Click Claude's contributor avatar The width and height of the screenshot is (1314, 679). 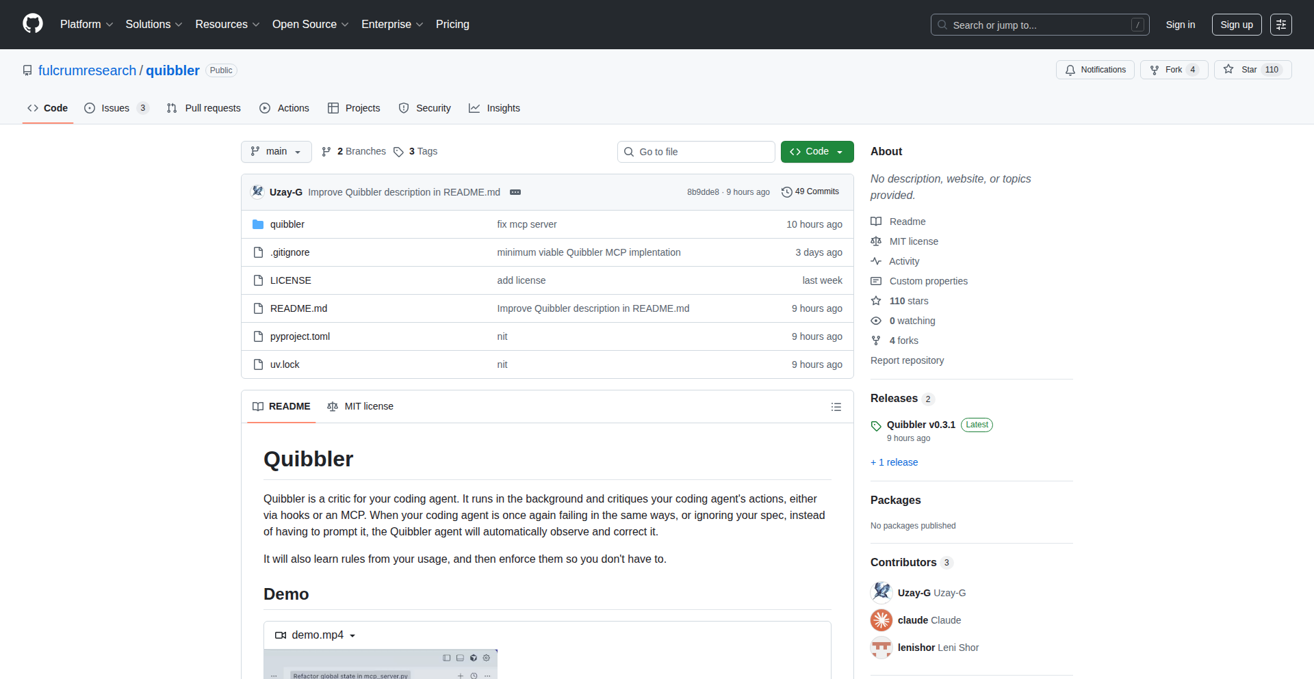[881, 620]
